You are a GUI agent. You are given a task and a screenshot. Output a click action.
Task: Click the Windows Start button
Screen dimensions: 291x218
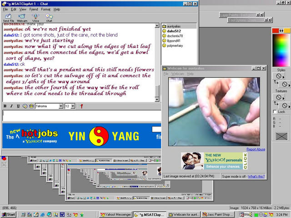[x=9, y=215]
